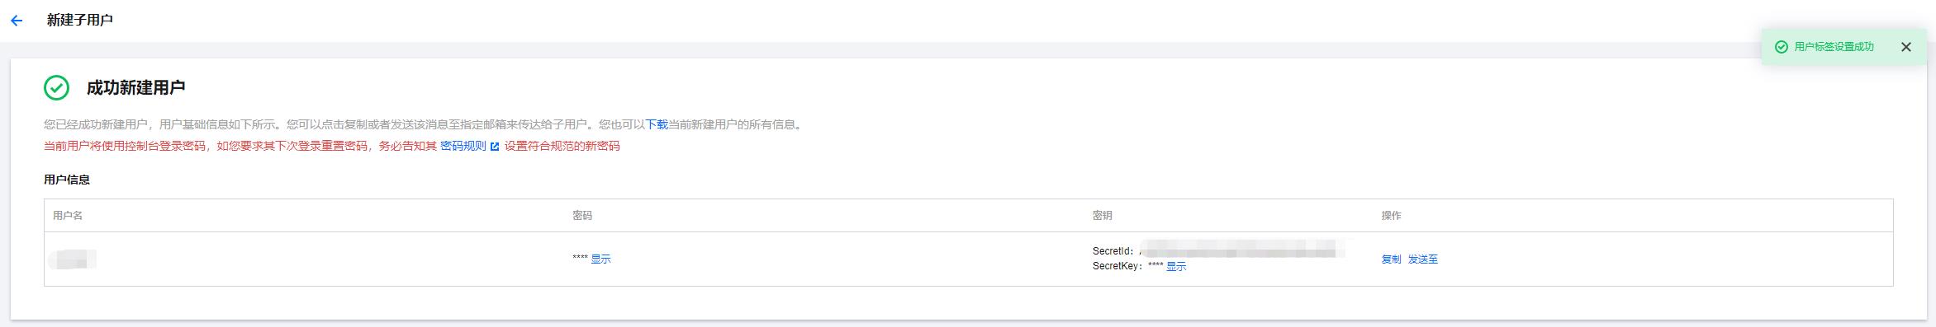1936x327 pixels.
Task: Dismiss the 用户标签设置成功 notification
Action: [1906, 47]
